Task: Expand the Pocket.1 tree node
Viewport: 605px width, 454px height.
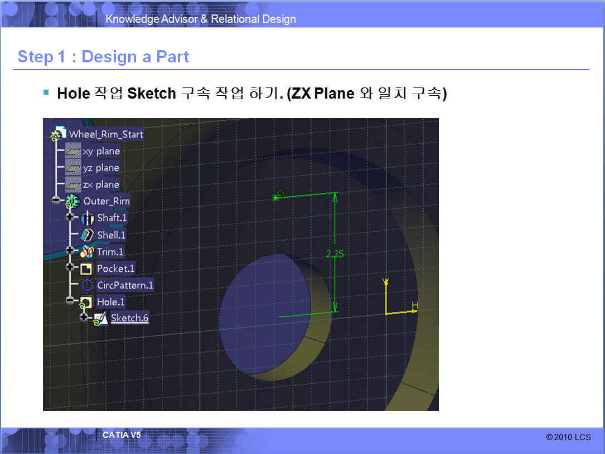Action: click(x=70, y=267)
